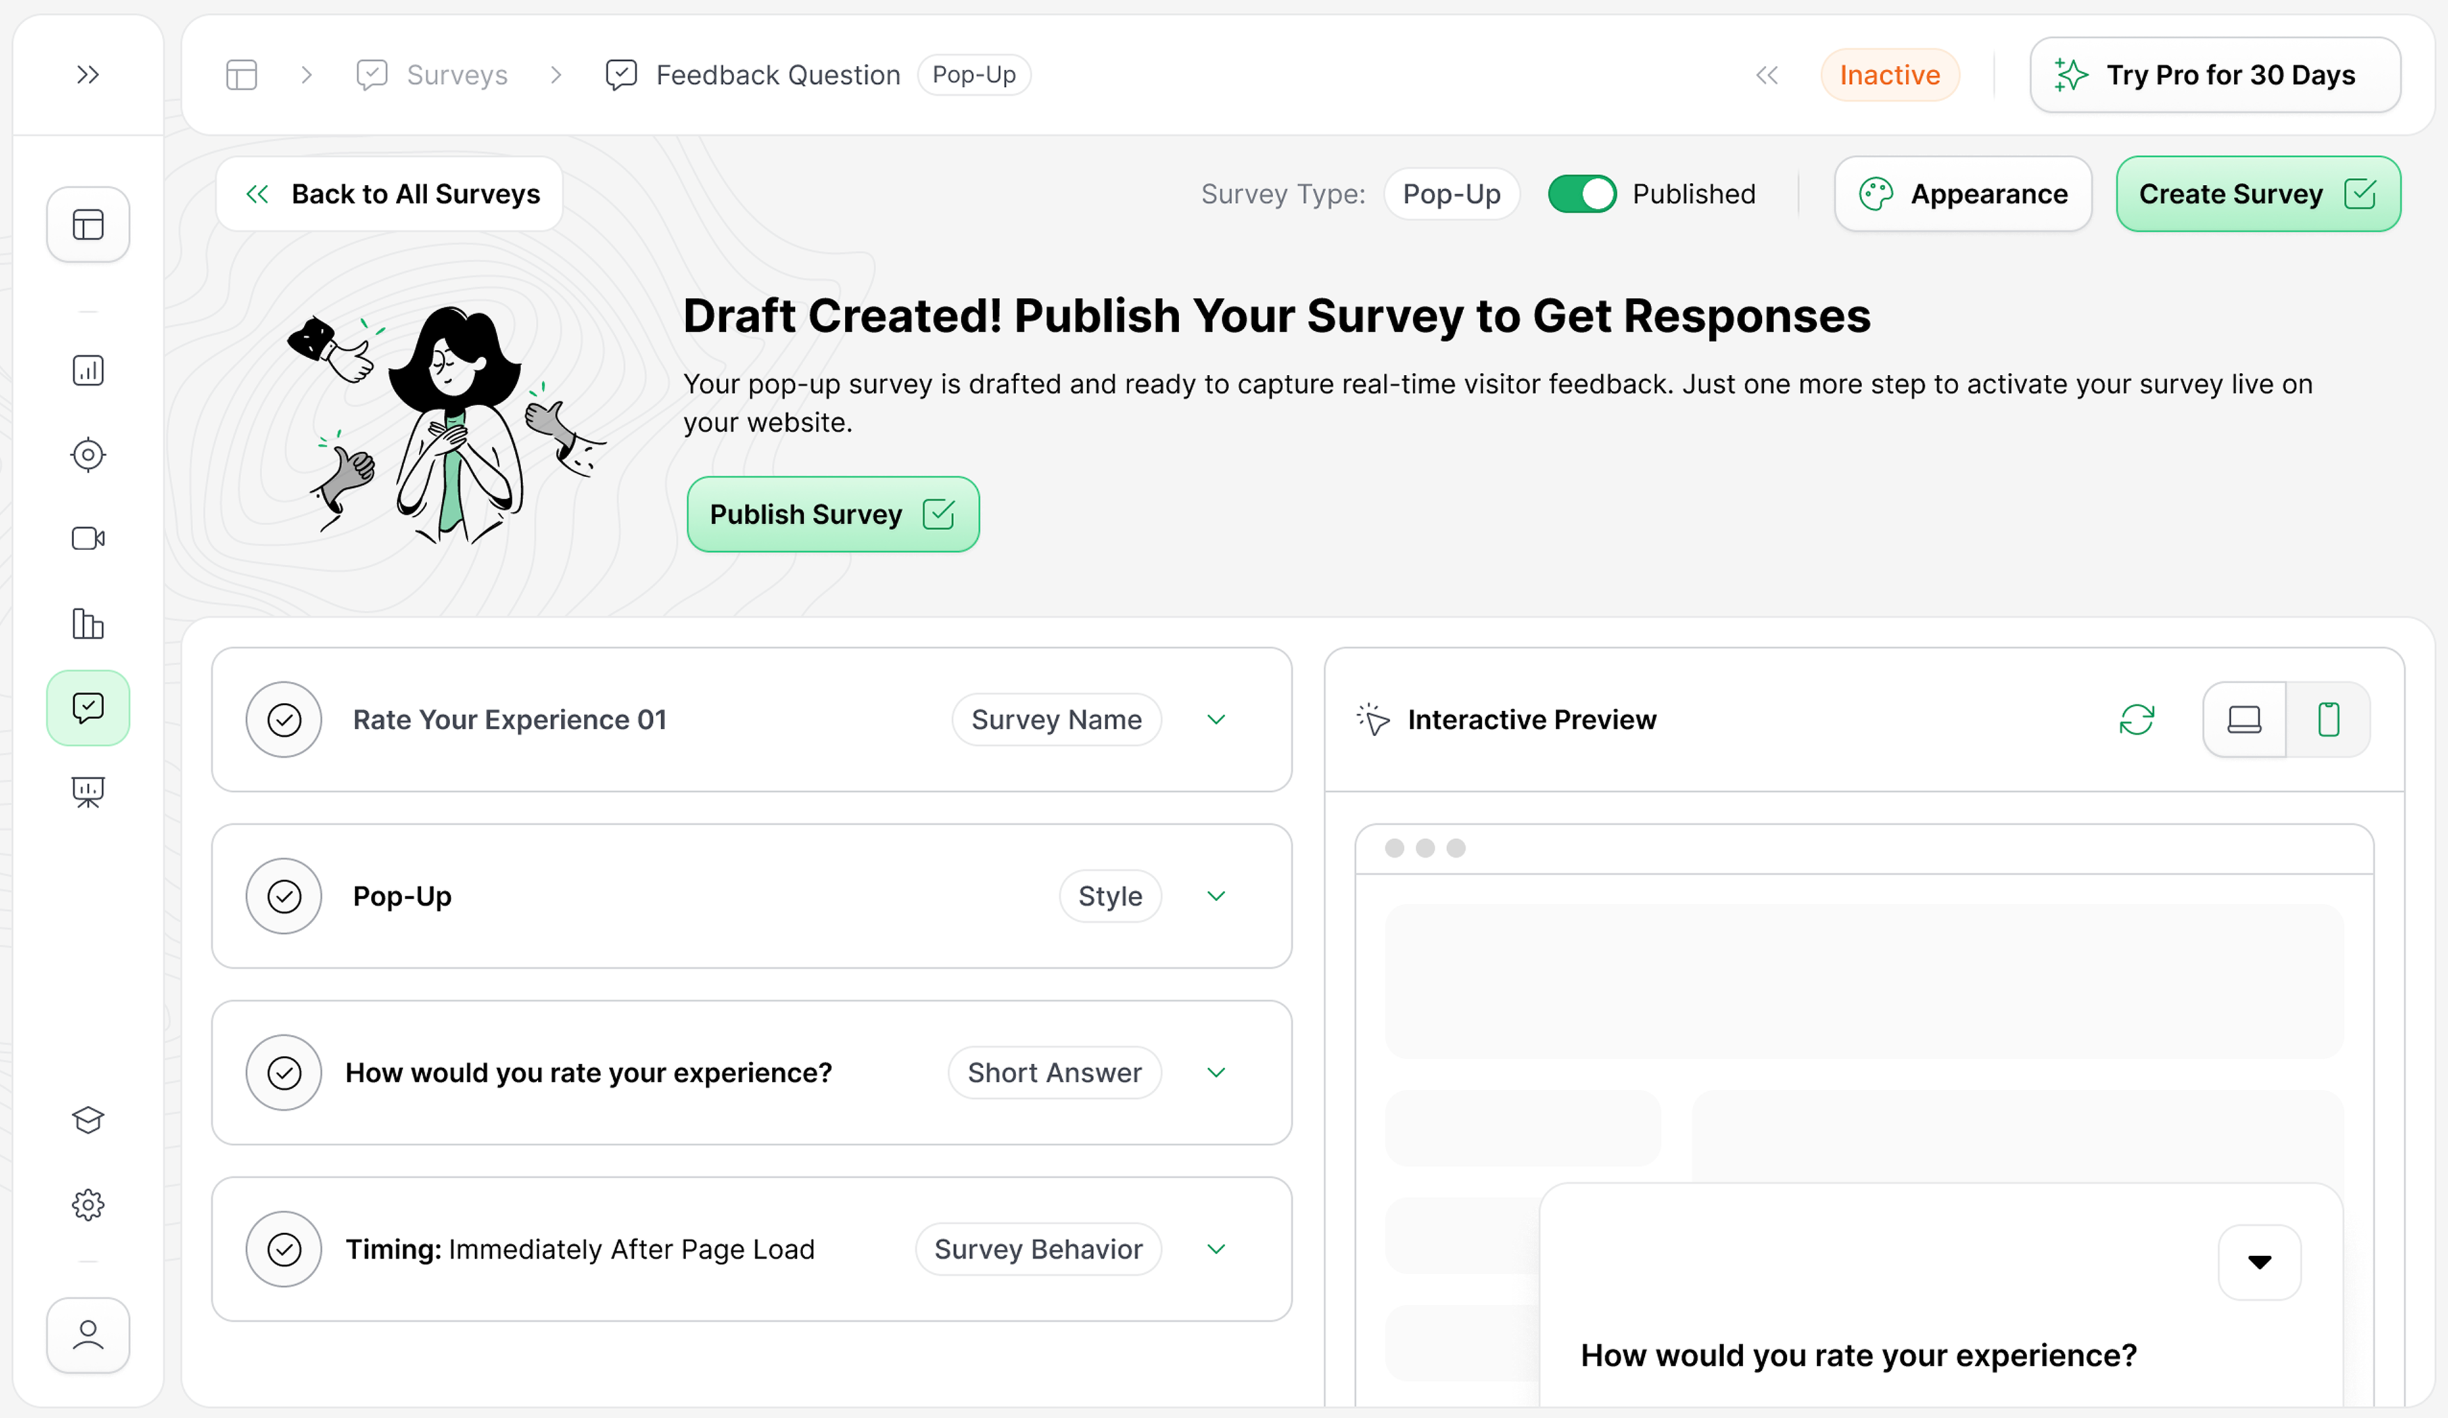Open the graduation cap learning icon
Viewport: 2448px width, 1418px height.
click(x=88, y=1121)
